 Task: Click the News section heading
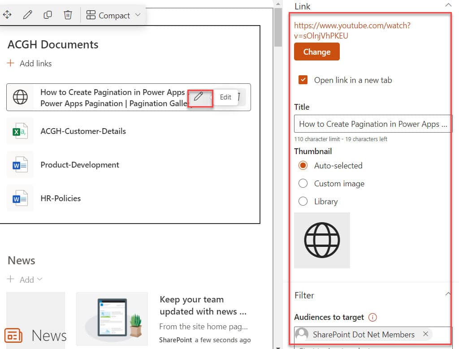[22, 260]
